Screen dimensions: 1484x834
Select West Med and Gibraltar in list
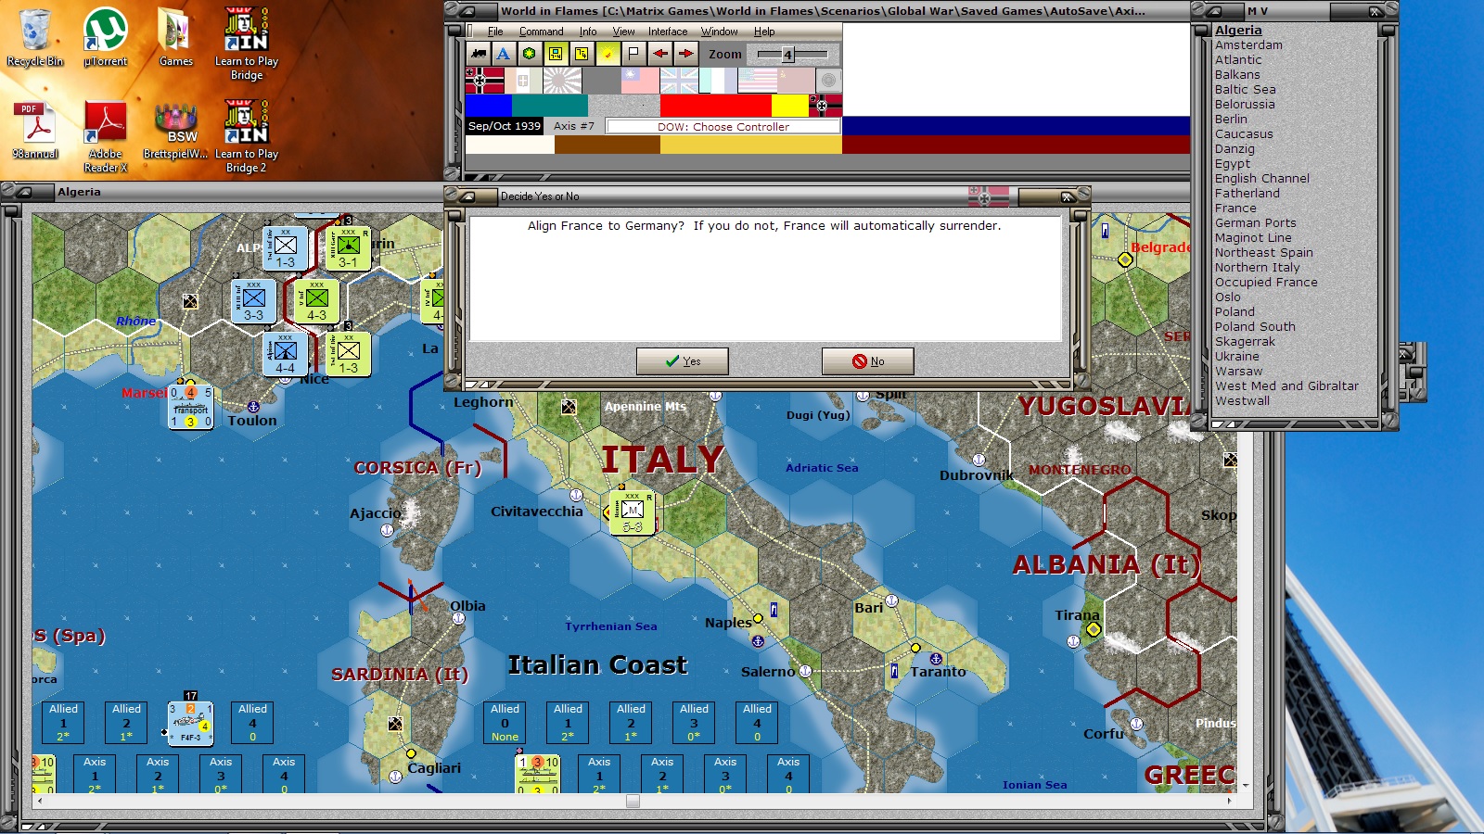click(x=1286, y=385)
